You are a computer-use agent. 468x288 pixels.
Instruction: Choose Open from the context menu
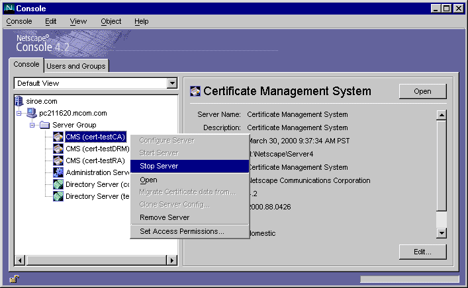pos(190,180)
